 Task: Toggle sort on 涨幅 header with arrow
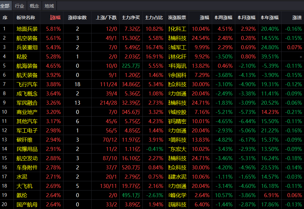coord(55,17)
